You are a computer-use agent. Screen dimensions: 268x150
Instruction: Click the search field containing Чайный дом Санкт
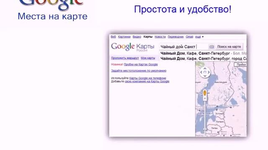184,47
